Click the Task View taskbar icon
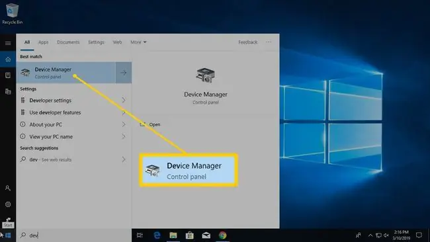 140,235
